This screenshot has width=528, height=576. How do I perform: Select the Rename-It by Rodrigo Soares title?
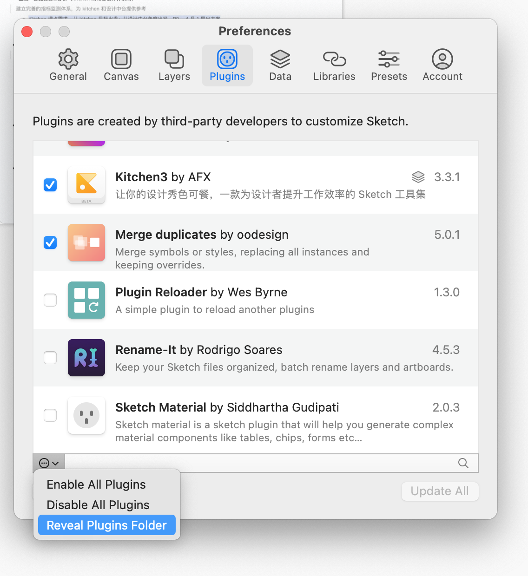point(199,350)
